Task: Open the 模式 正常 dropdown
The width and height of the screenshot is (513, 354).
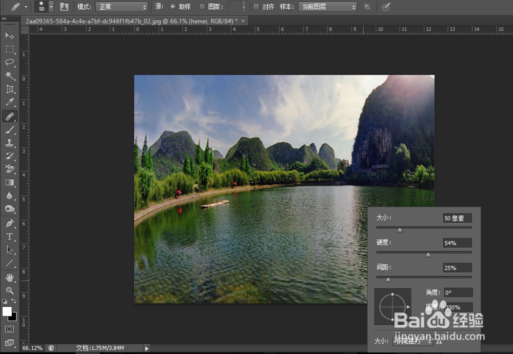Action: pyautogui.click(x=122, y=7)
